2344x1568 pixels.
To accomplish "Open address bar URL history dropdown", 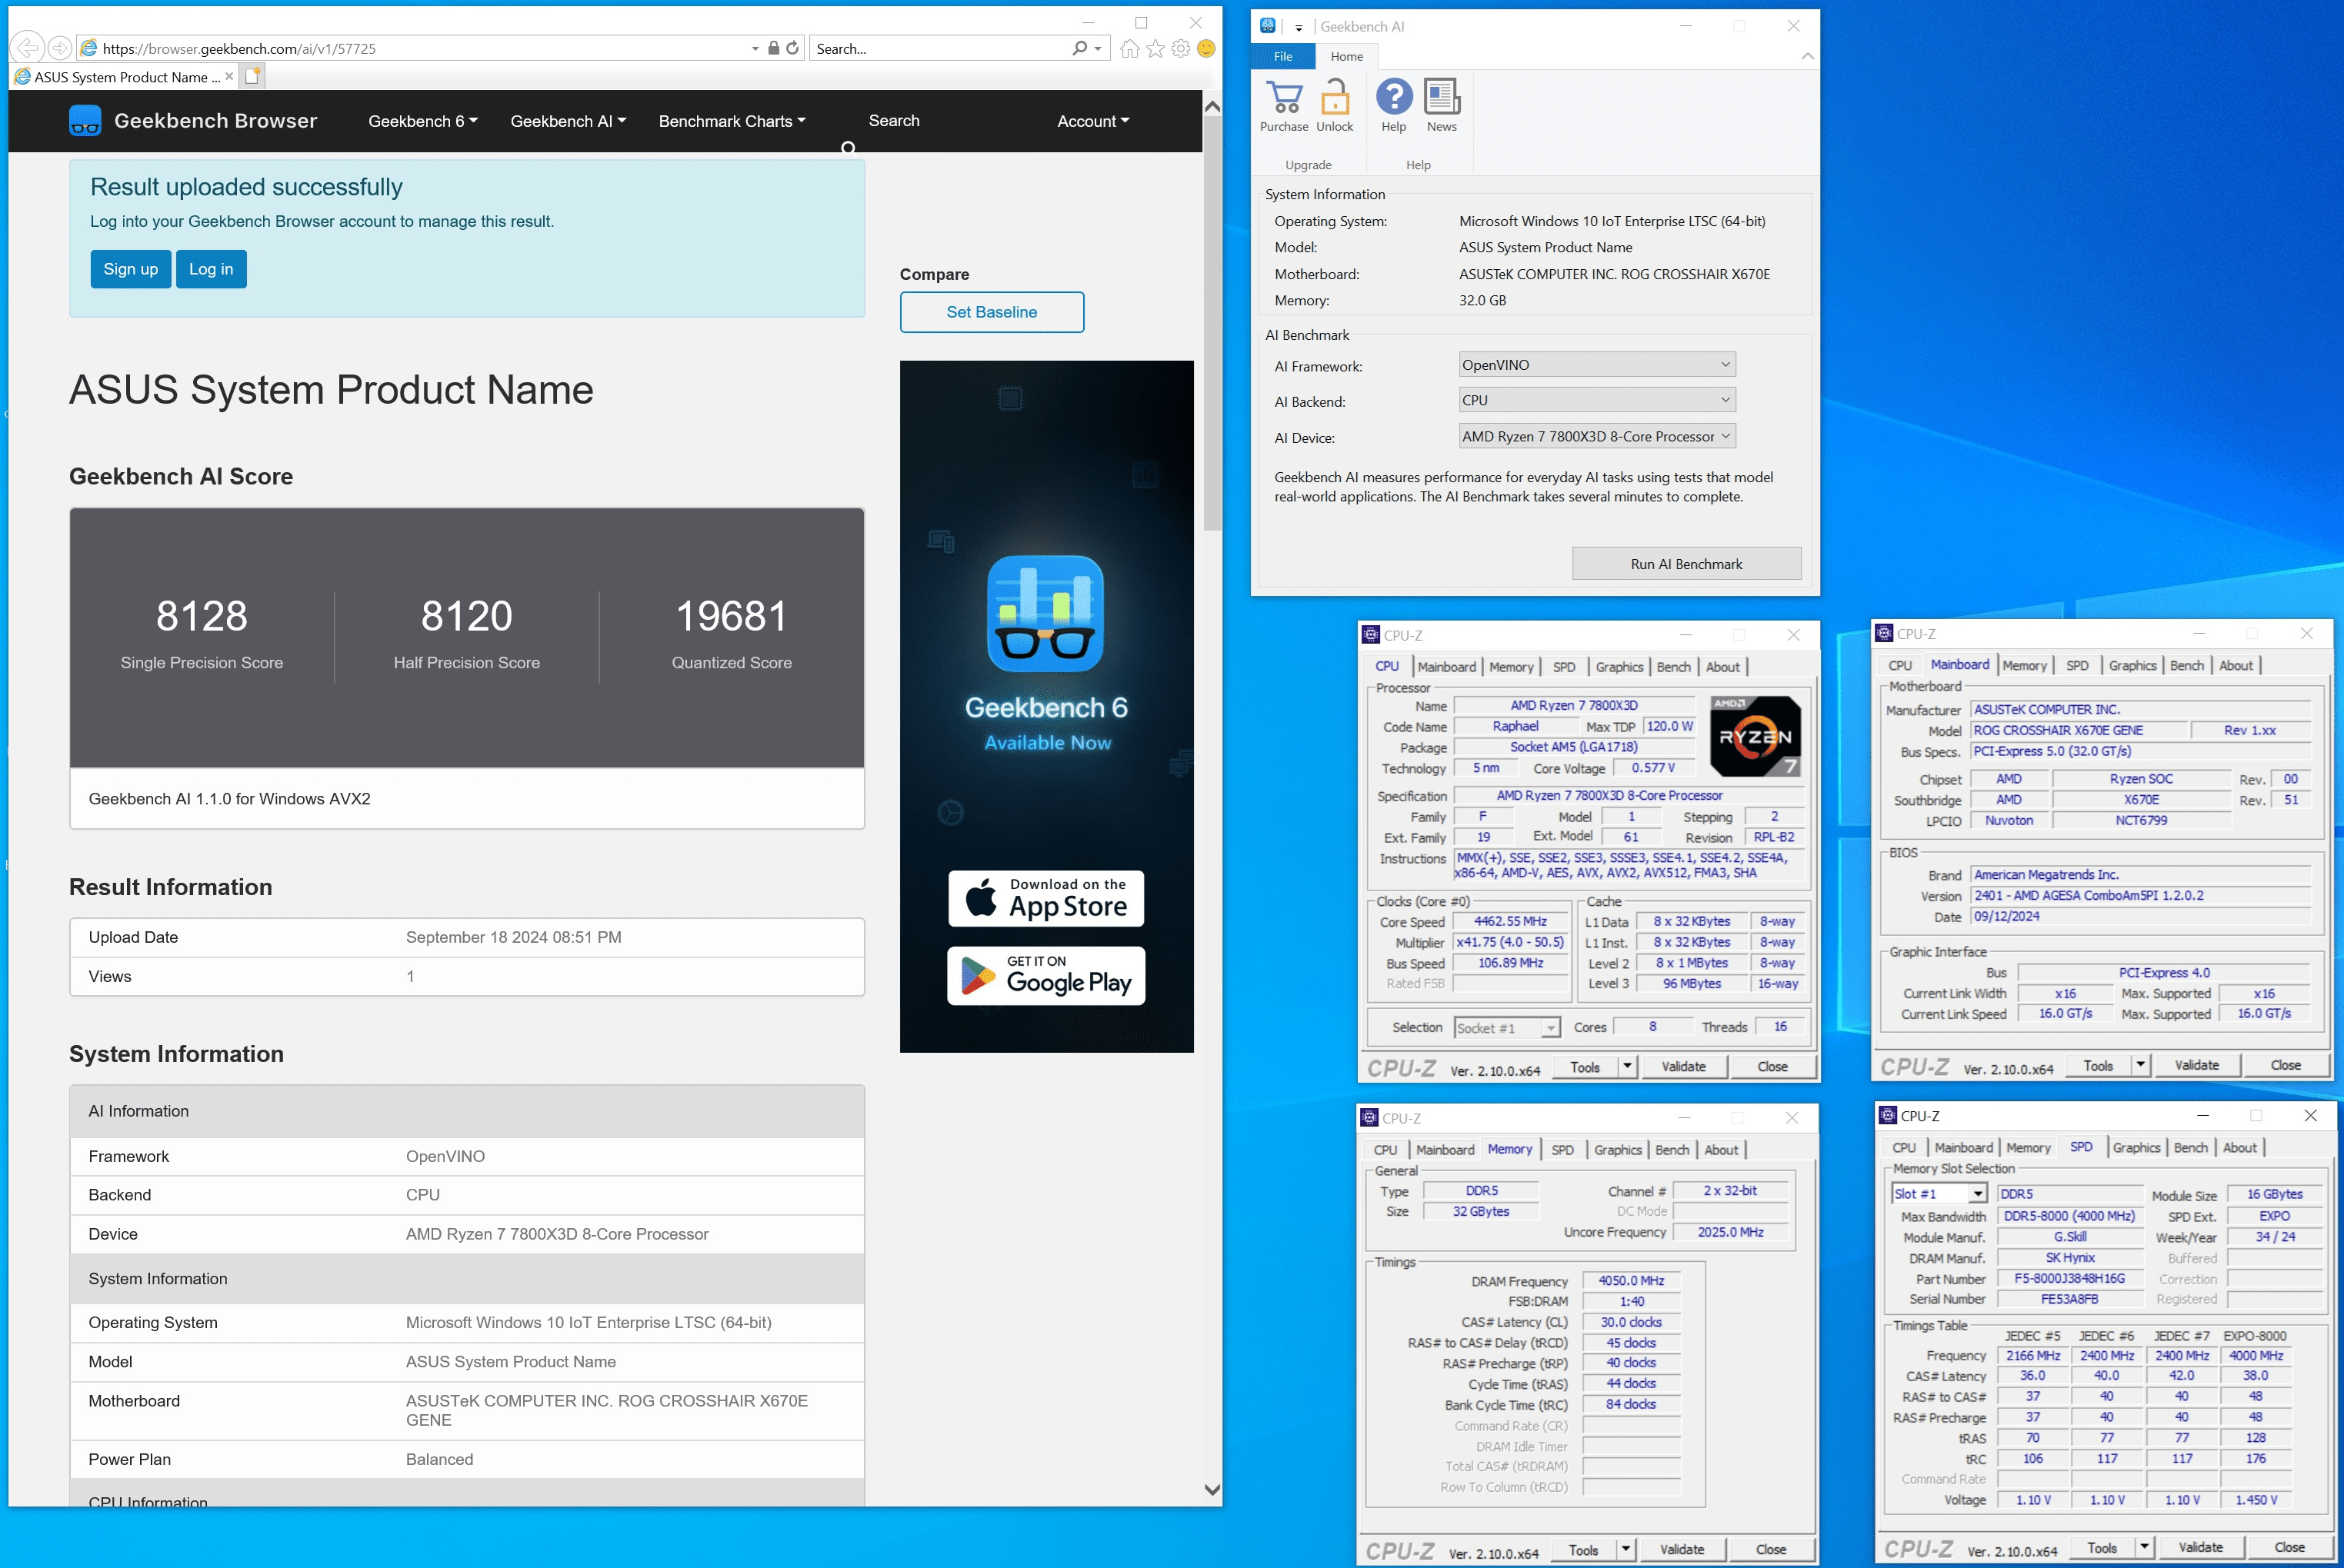I will click(x=755, y=48).
